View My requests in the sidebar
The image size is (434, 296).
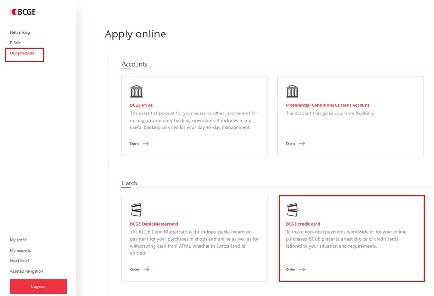(20, 251)
